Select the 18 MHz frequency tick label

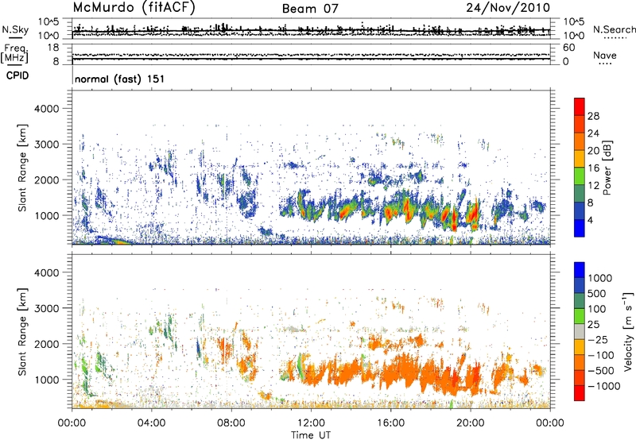(x=52, y=48)
